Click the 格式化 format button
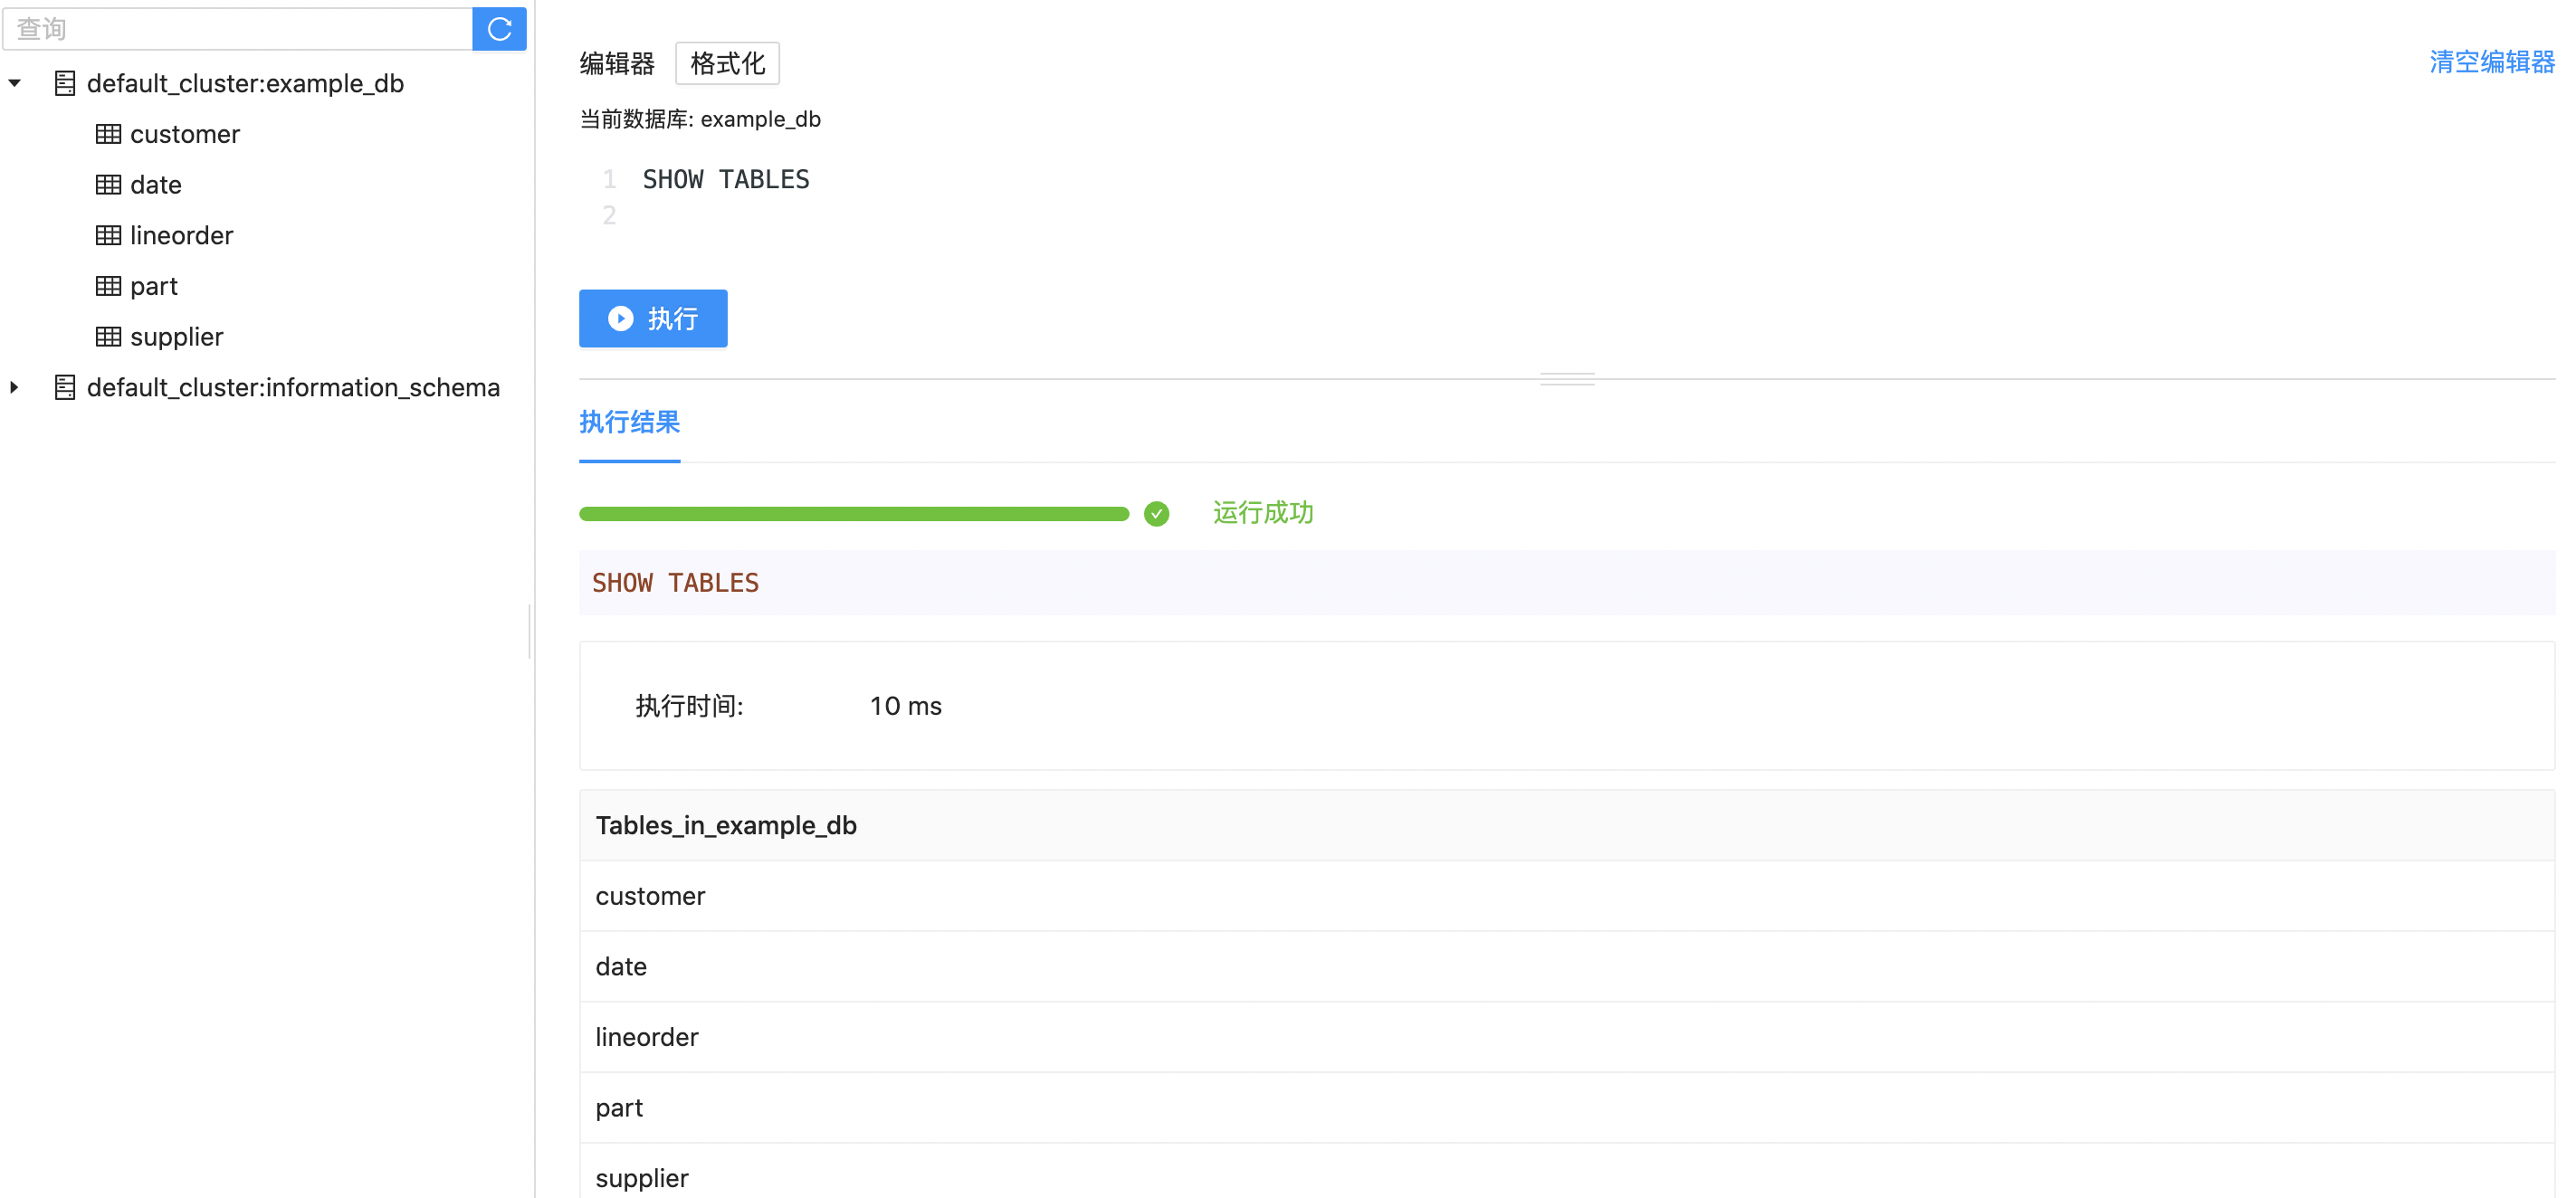Screen dimensions: 2576x1198 pos(727,63)
